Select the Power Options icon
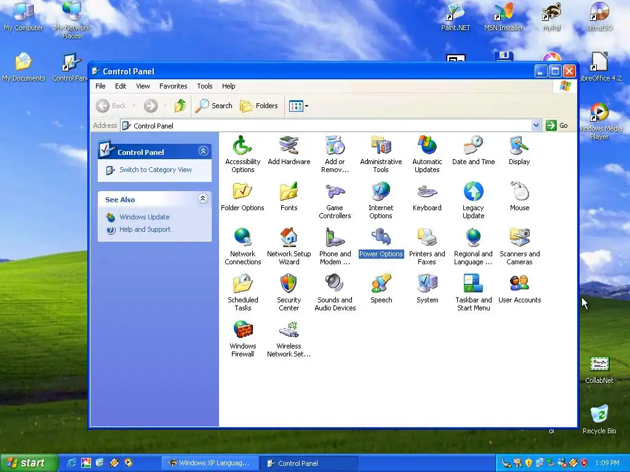Screen dimensions: 630x472 [x=381, y=242]
